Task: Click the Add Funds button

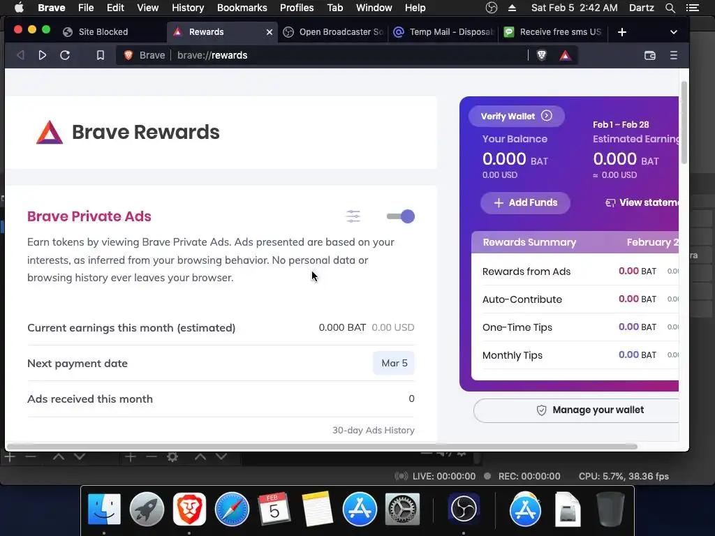Action: 525,202
